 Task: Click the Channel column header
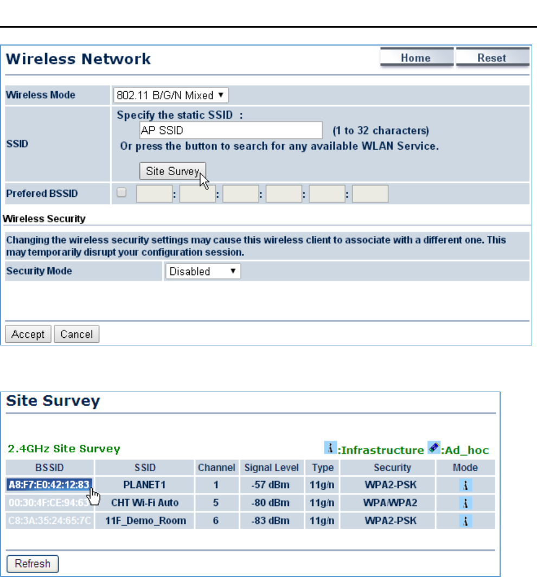pos(216,467)
